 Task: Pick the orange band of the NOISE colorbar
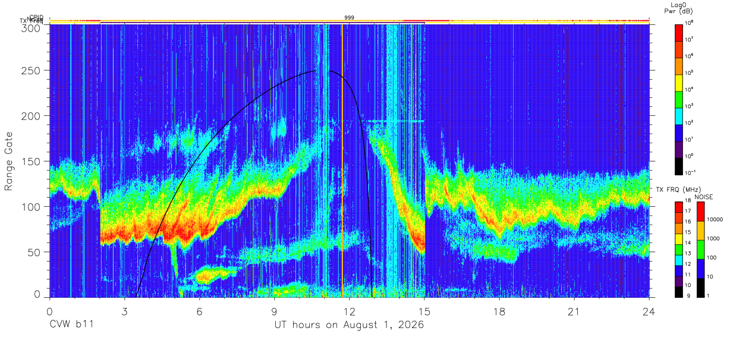pos(700,231)
